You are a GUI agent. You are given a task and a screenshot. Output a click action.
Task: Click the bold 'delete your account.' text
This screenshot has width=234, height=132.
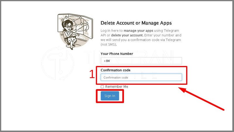click(x=127, y=35)
